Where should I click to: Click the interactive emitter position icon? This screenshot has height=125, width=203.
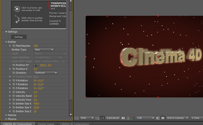pyautogui.click(x=17, y=19)
